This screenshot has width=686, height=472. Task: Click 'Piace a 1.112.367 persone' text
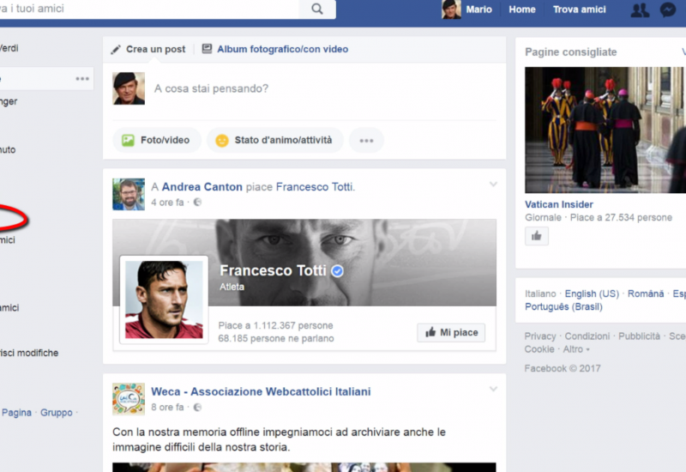click(x=275, y=325)
